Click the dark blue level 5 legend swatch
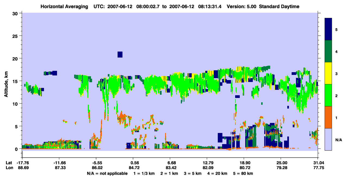The height and width of the screenshot is (181, 353). tap(329, 29)
